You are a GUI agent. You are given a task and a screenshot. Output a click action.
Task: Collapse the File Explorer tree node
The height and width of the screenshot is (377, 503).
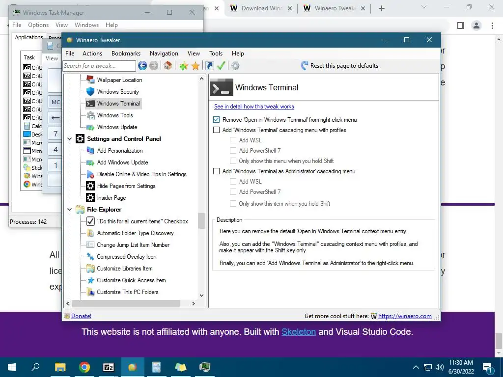click(70, 209)
